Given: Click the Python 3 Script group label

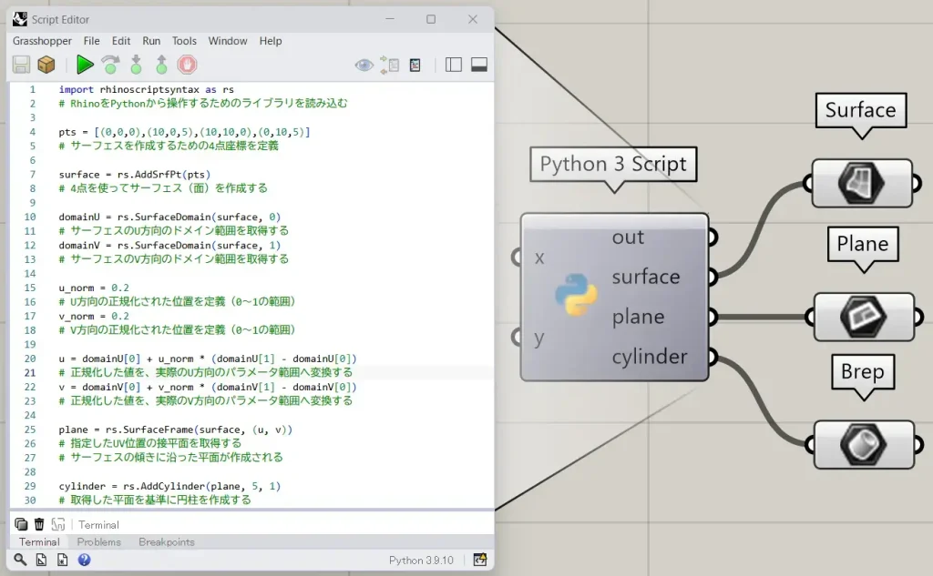Looking at the screenshot, I should (x=613, y=164).
